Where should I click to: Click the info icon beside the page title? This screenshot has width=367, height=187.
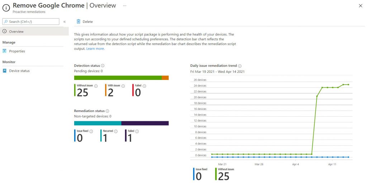[6, 8]
